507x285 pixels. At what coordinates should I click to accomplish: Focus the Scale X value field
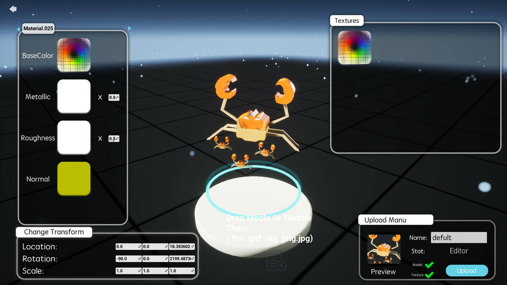tap(128, 271)
